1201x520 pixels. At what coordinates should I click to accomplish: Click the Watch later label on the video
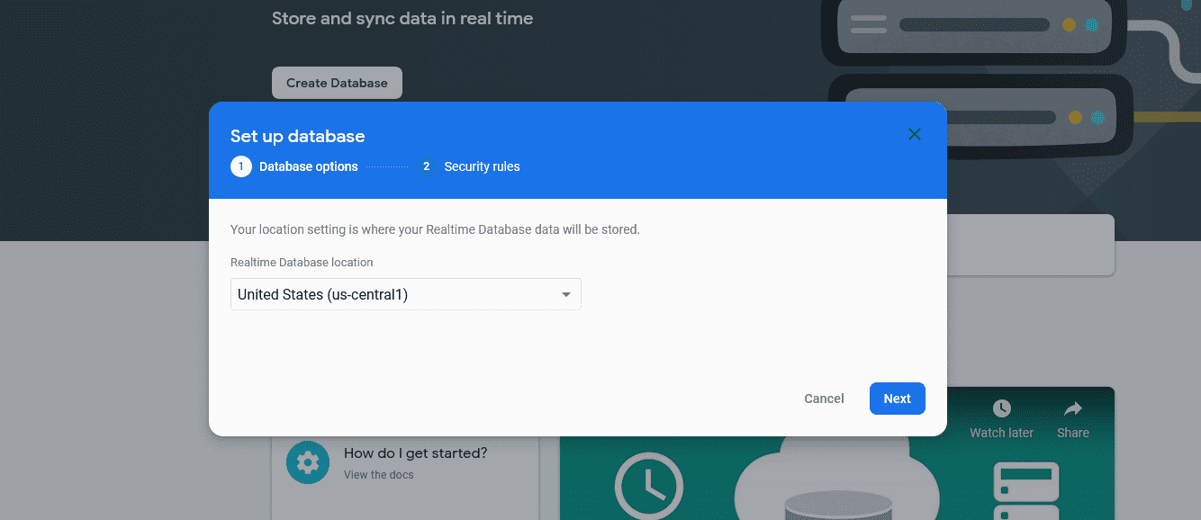tap(1001, 433)
